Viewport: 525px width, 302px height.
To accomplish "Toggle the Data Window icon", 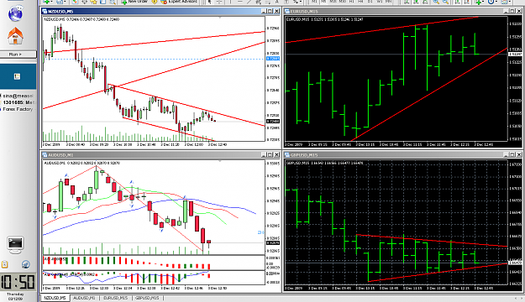I will pyautogui.click(x=84, y=2).
